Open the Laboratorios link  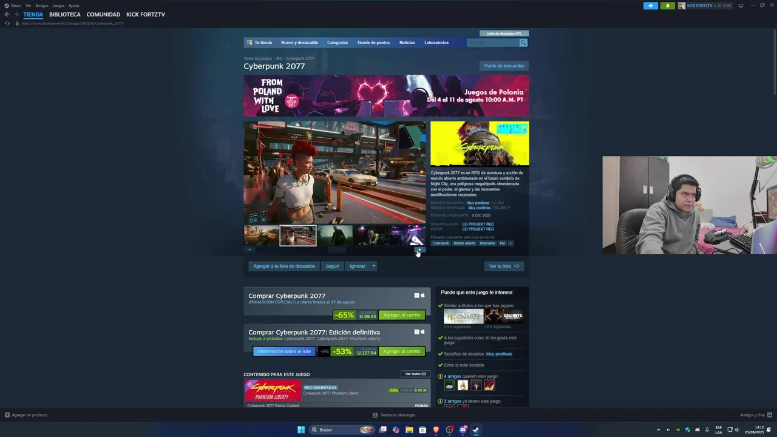click(436, 42)
